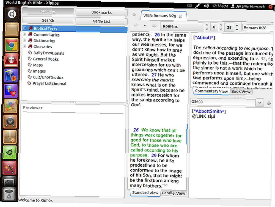Viewport: 275px width, 207px height.
Task: Open the red power gear session menu
Action: click(271, 7)
